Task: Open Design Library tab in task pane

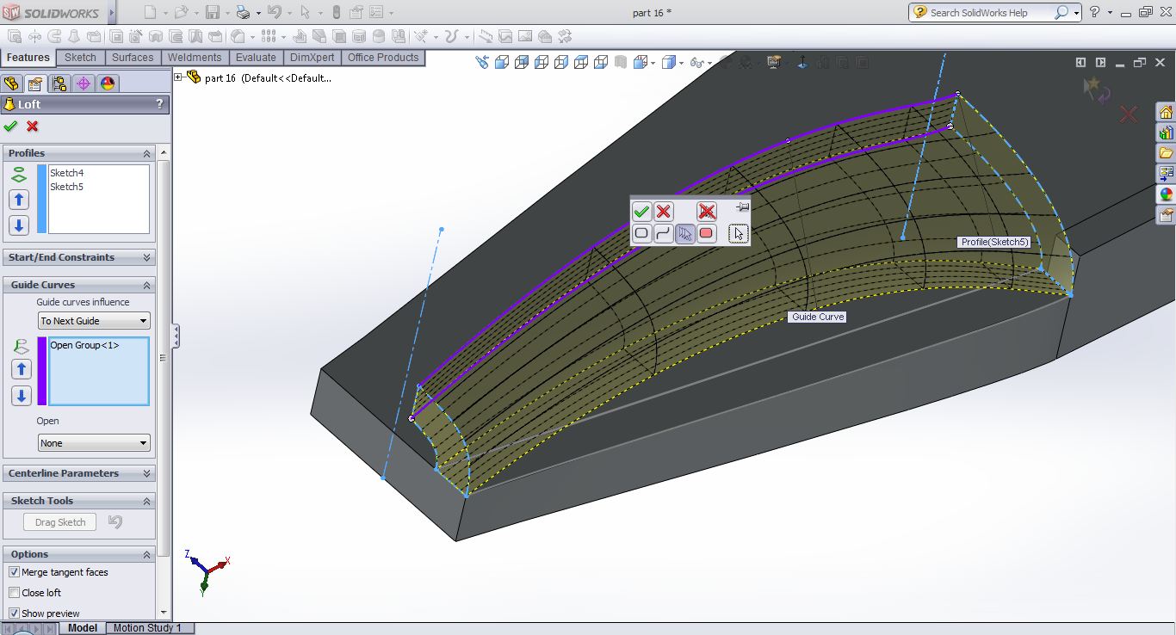Action: pyautogui.click(x=1166, y=133)
